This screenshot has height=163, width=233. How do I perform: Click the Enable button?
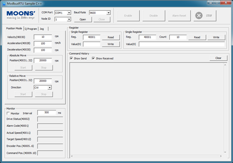tap(128, 16)
